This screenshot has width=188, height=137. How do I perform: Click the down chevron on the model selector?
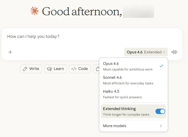[x=164, y=52]
